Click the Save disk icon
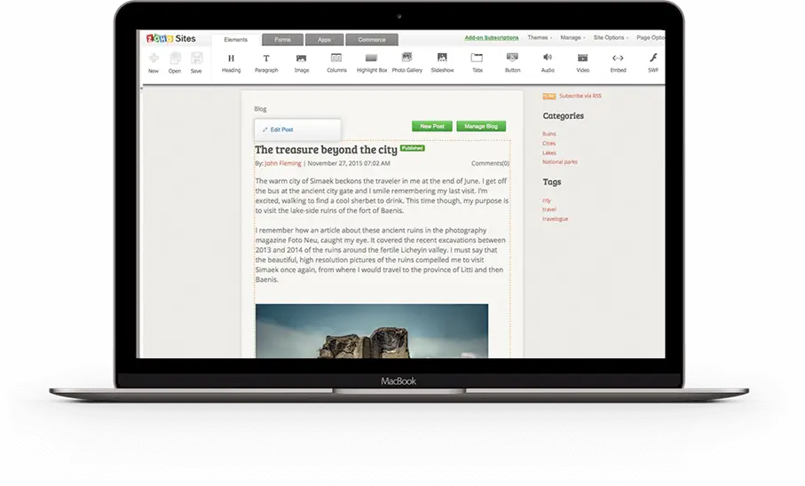Image resolution: width=805 pixels, height=486 pixels. coord(197,58)
